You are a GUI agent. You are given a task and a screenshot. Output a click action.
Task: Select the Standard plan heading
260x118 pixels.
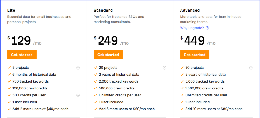click(103, 11)
